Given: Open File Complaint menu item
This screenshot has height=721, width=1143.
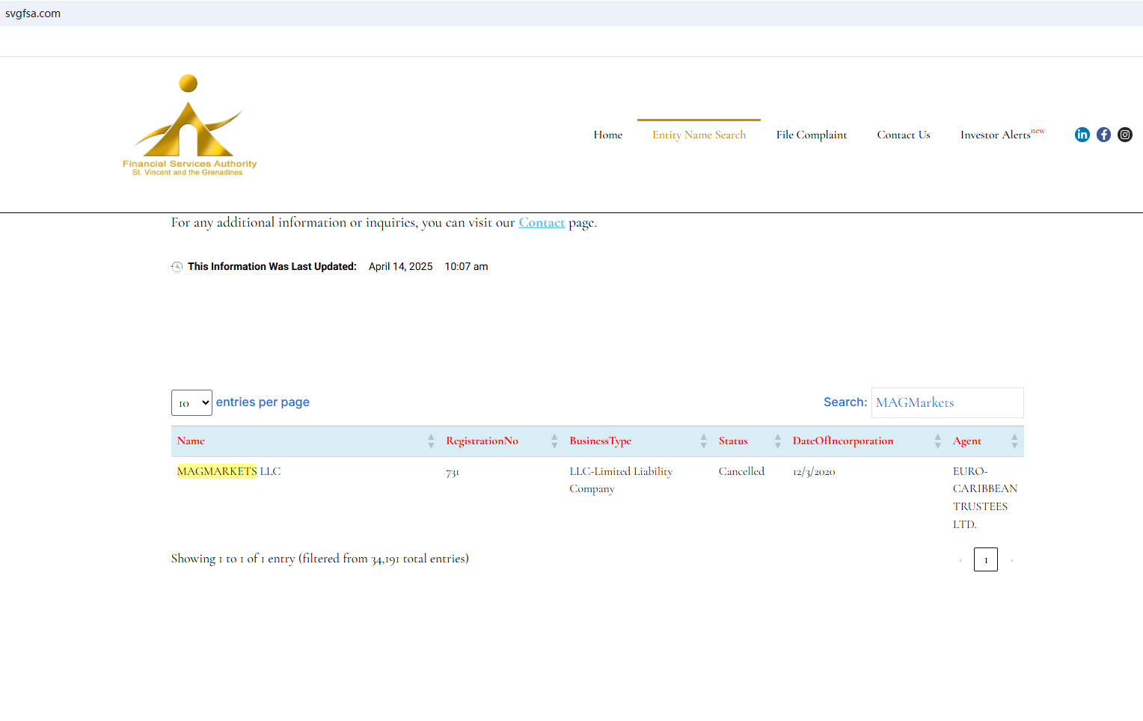Looking at the screenshot, I should (811, 135).
